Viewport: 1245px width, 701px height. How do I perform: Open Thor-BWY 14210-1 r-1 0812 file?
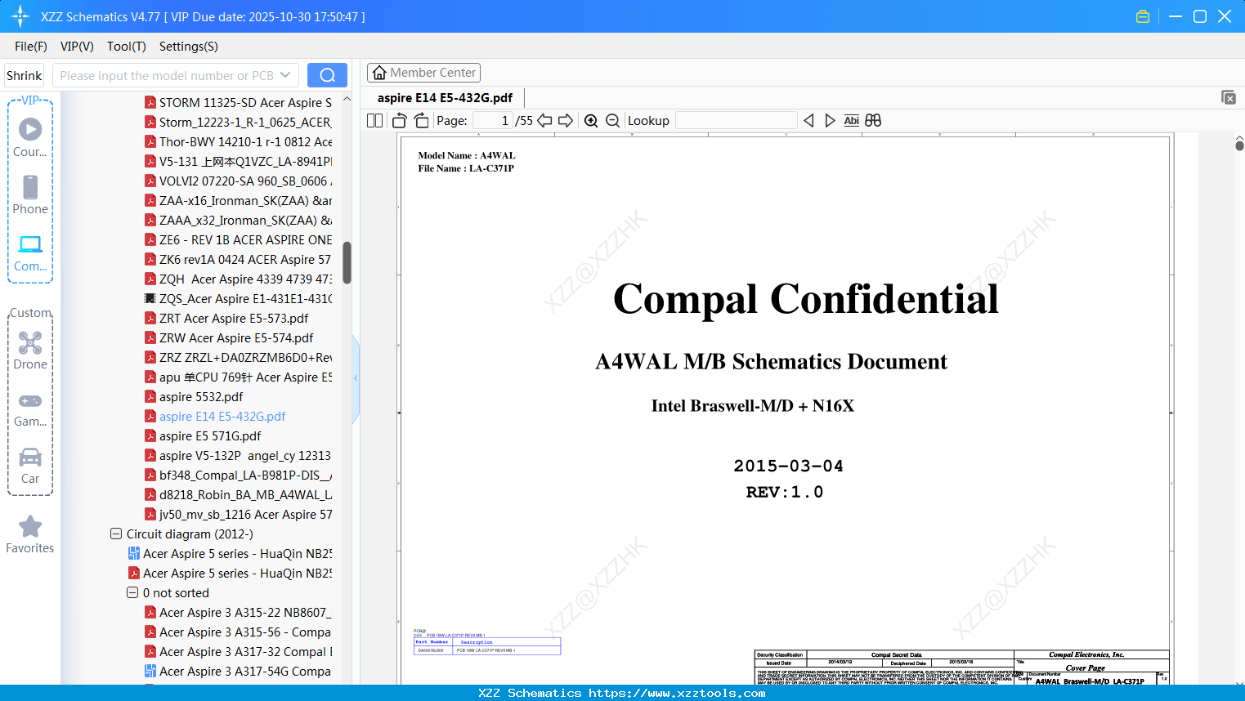click(x=238, y=142)
